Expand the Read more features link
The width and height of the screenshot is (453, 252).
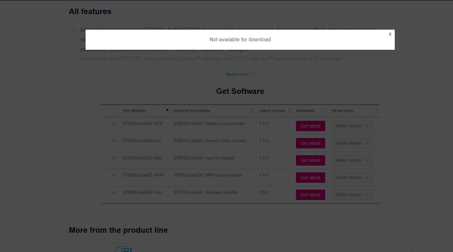pyautogui.click(x=240, y=74)
